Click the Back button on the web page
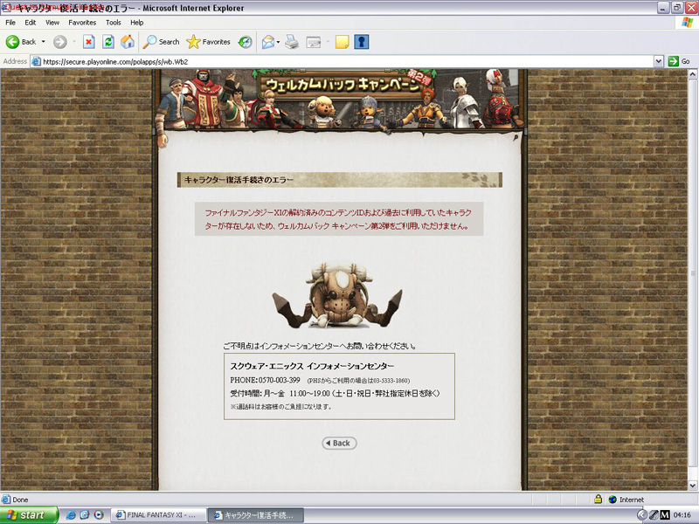Viewport: 699px width, 524px height. (339, 443)
